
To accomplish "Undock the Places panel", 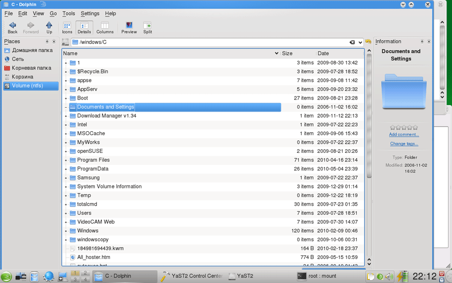I will tap(47, 42).
